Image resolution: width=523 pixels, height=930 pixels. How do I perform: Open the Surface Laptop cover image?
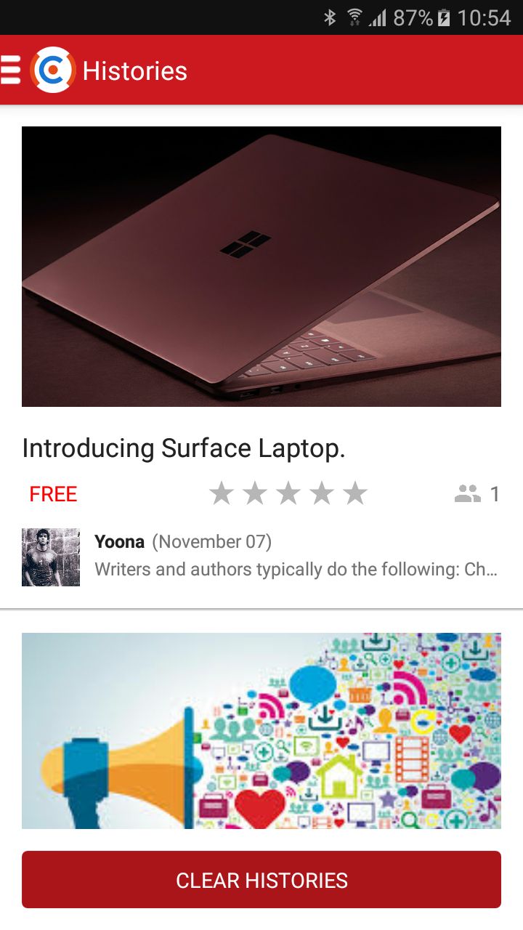click(x=261, y=267)
